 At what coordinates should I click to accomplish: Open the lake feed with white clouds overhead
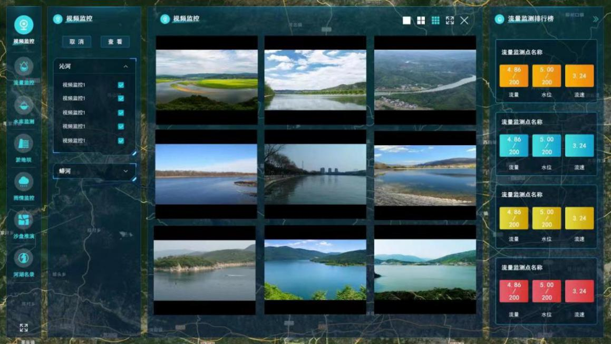(x=315, y=80)
